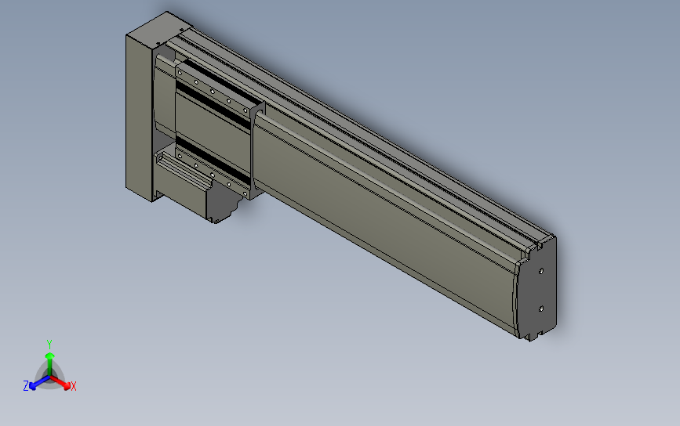Click the lower screw hole on the end cap
This screenshot has height=426, width=680.
[541, 309]
